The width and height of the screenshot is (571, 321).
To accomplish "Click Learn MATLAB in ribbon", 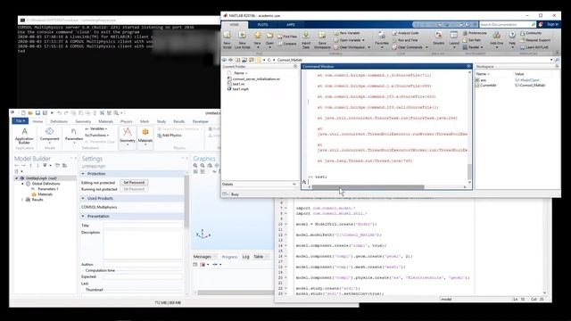I will pyautogui.click(x=534, y=47).
